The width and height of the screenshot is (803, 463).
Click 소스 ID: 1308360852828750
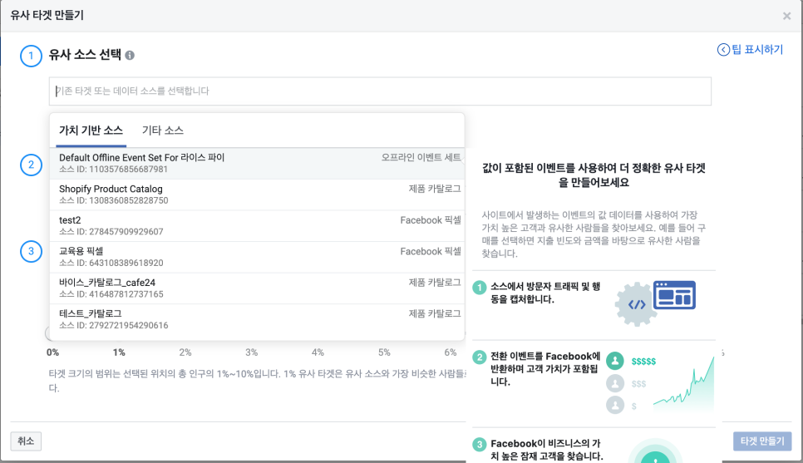[113, 201]
